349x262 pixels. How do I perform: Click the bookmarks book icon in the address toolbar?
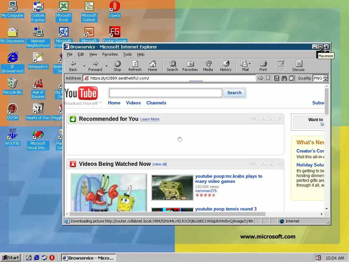click(277, 78)
